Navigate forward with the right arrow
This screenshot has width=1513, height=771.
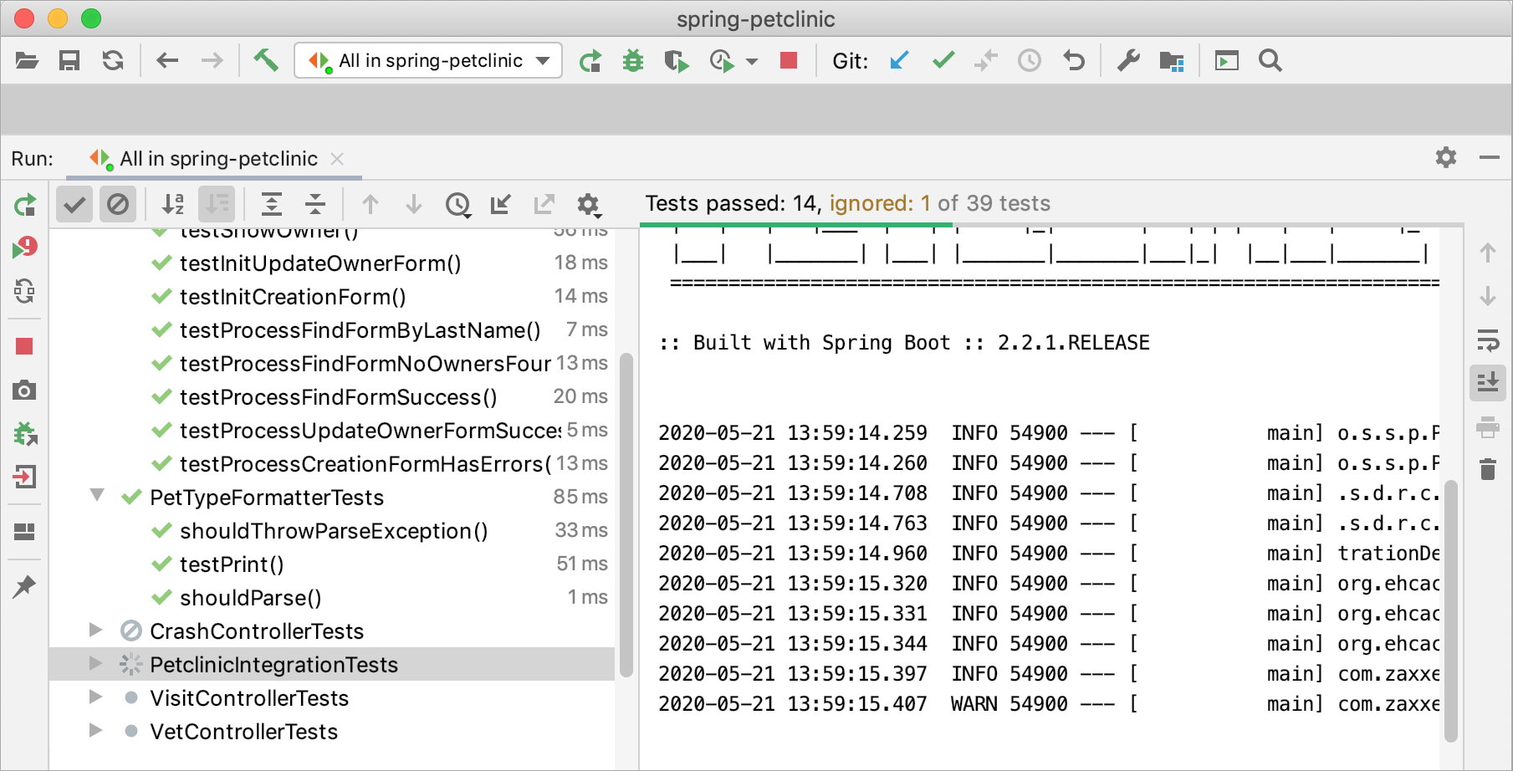212,60
